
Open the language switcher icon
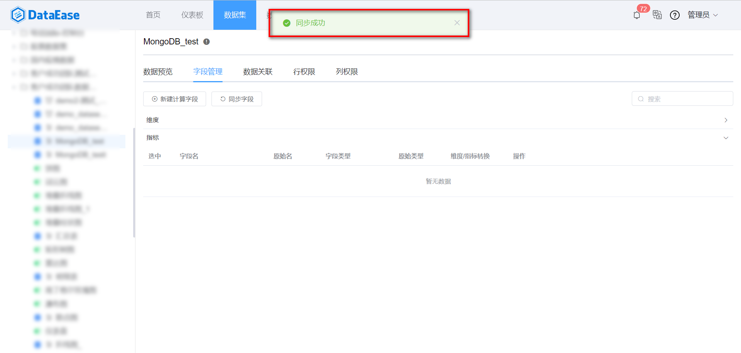[x=657, y=15]
